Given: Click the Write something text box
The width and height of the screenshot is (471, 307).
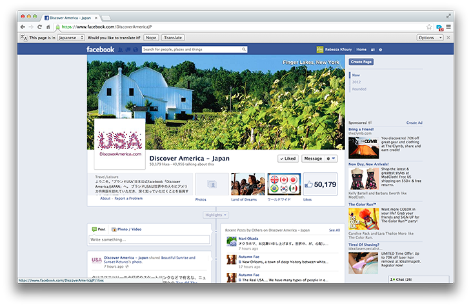Looking at the screenshot, I should [x=149, y=240].
